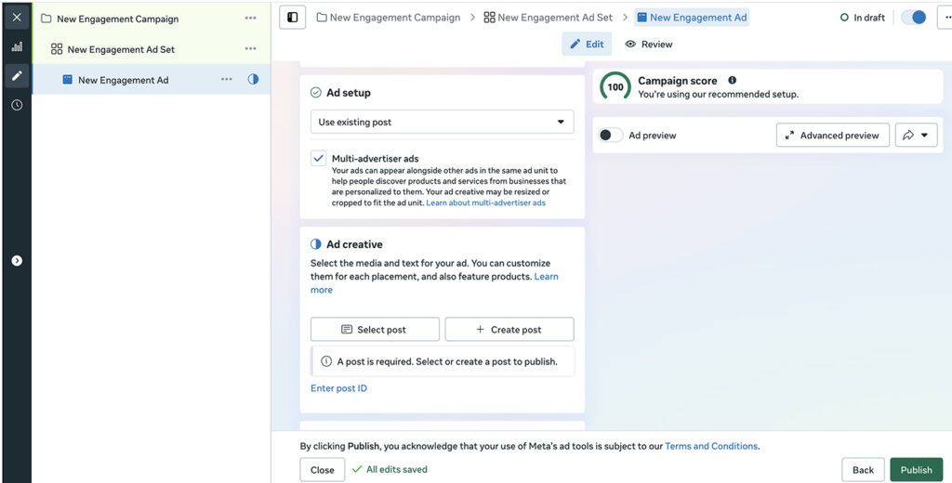952x483 pixels.
Task: Open the Use existing post dropdown
Action: point(442,122)
